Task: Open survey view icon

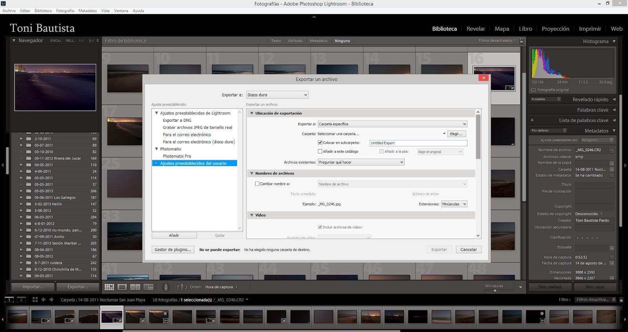Action: 148,287
